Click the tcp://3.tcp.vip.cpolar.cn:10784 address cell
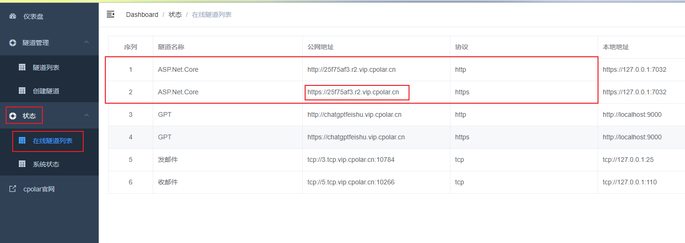Image resolution: width=685 pixels, height=243 pixels. tap(351, 159)
